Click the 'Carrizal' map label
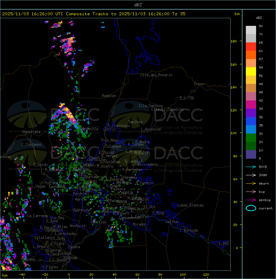Screen dimensions: 276x279 click(x=99, y=222)
